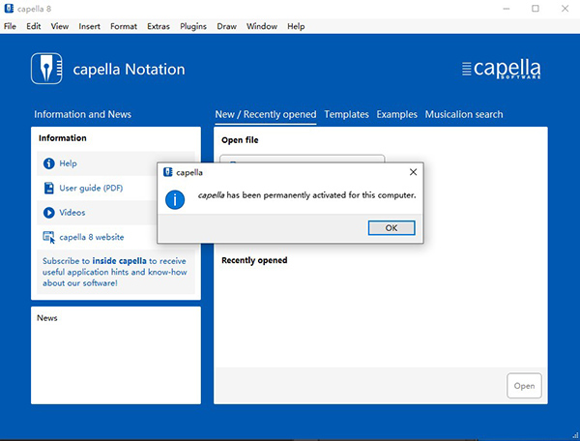Click the capella Notation pen logo
This screenshot has height=441, width=580.
pos(46,69)
